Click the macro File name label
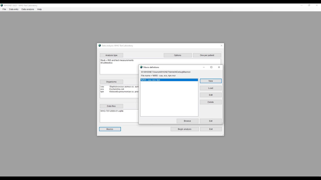The image size is (321, 180). click(x=158, y=75)
